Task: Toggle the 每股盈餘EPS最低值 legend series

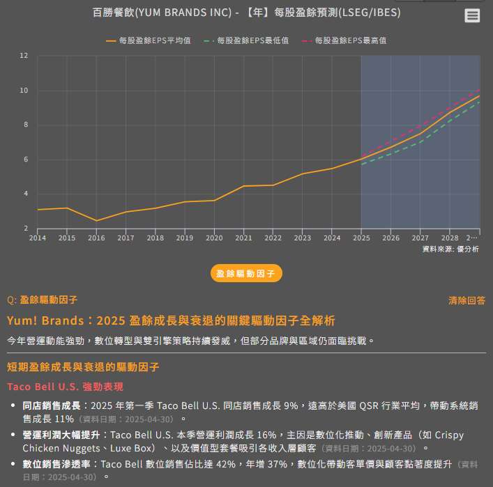Action: tap(246, 40)
